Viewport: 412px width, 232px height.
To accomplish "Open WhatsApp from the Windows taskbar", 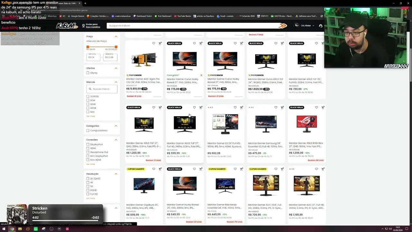I will (x=36, y=229).
